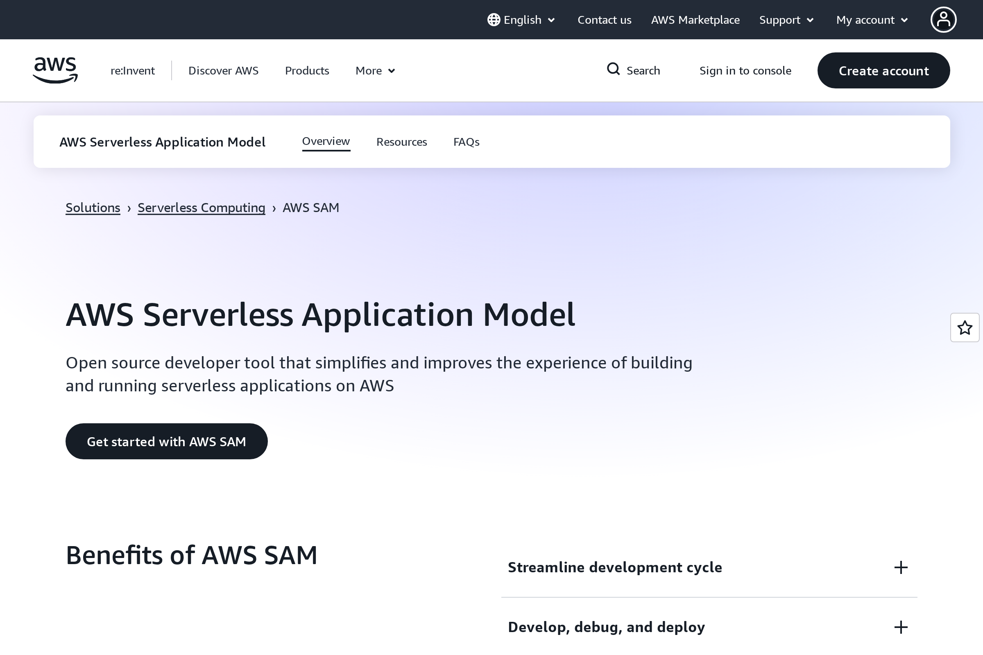The height and width of the screenshot is (655, 983).
Task: Expand Develop, debug, and deploy with the plus icon
Action: [x=901, y=627]
